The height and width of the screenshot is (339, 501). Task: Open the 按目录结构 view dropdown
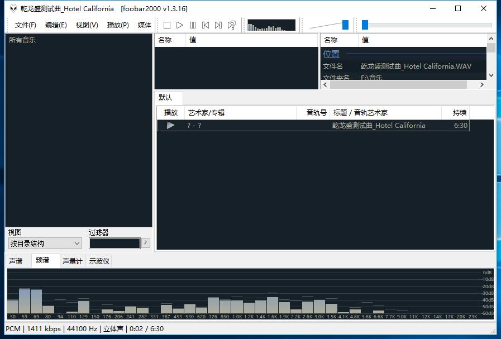[45, 243]
